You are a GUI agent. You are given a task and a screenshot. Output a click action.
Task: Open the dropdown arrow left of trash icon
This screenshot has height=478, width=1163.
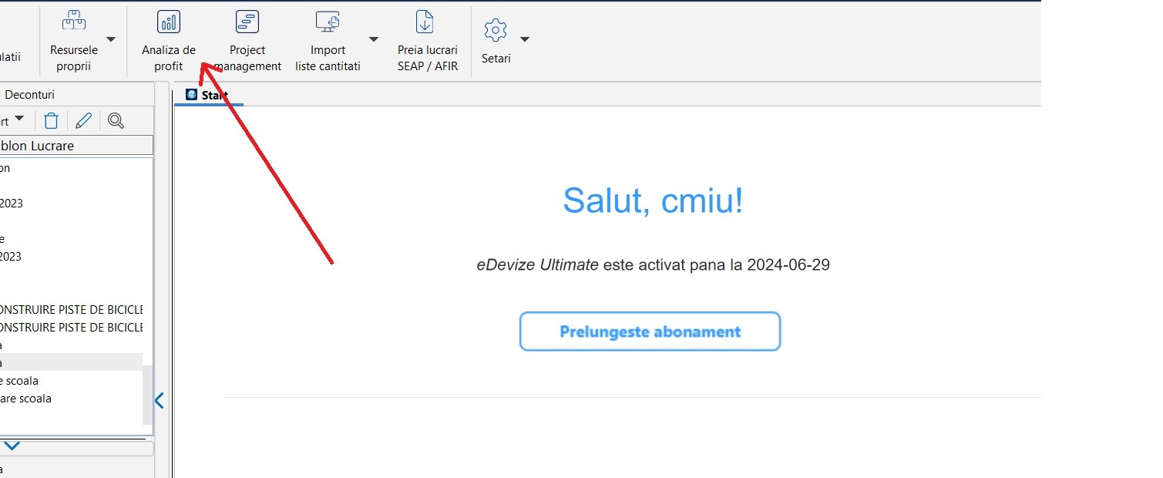coord(19,119)
